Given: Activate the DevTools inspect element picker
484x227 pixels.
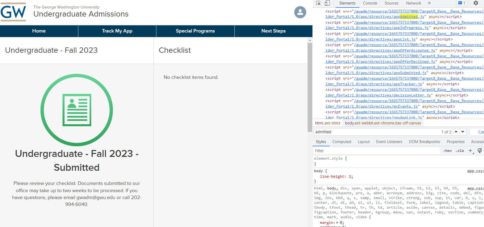Looking at the screenshot, I should click(x=318, y=3).
